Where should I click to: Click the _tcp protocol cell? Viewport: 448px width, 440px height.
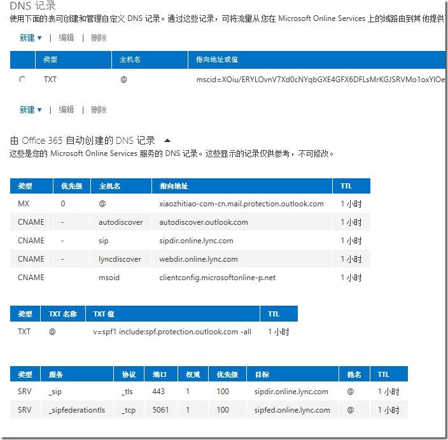click(x=129, y=409)
